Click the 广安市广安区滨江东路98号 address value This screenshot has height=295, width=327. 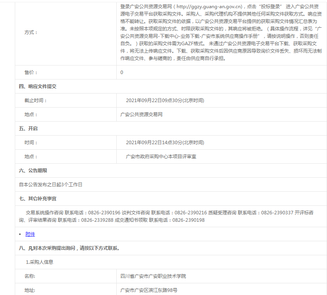click(x=149, y=290)
